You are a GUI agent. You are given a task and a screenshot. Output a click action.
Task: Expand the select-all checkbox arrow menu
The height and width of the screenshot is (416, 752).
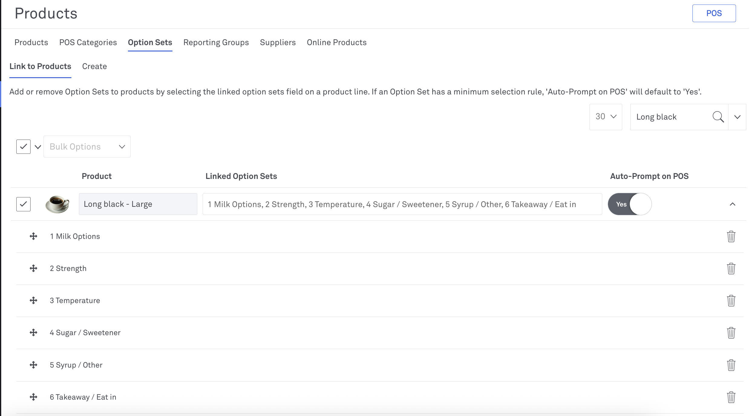pyautogui.click(x=38, y=147)
